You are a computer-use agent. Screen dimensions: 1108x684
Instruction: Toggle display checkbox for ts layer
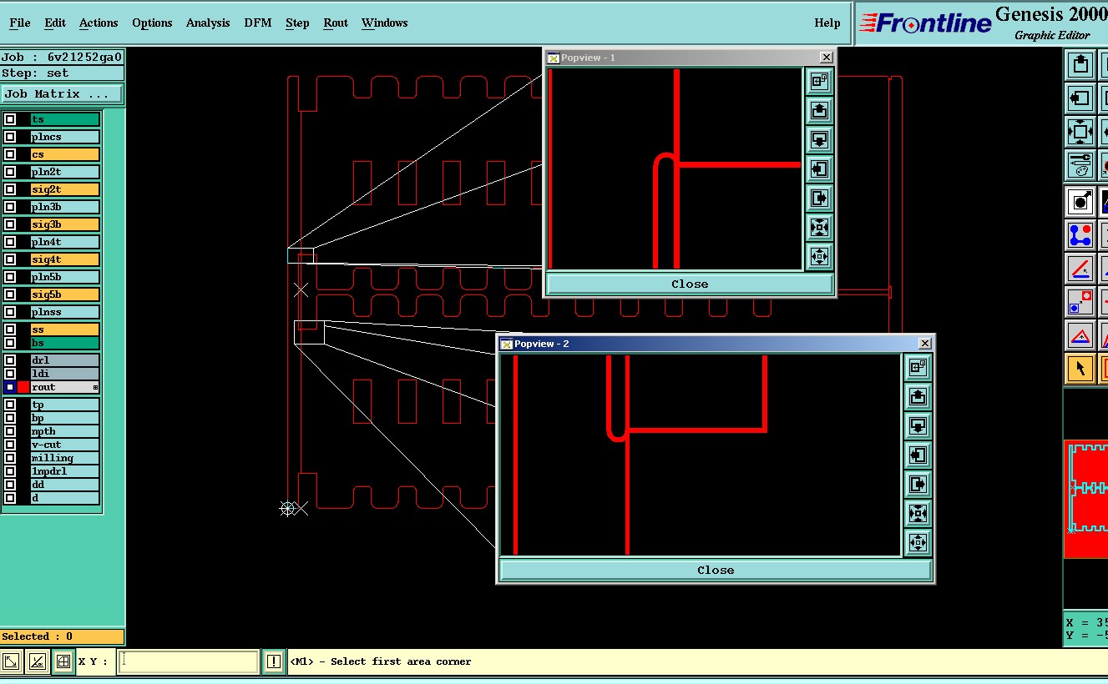pyautogui.click(x=10, y=119)
